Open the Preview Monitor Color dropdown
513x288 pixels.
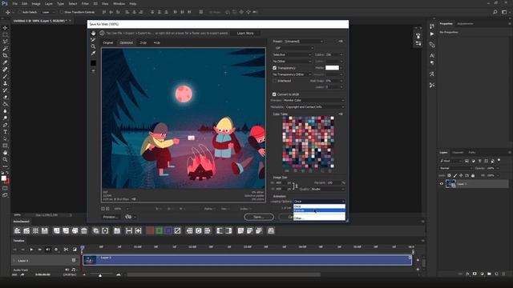pyautogui.click(x=313, y=100)
